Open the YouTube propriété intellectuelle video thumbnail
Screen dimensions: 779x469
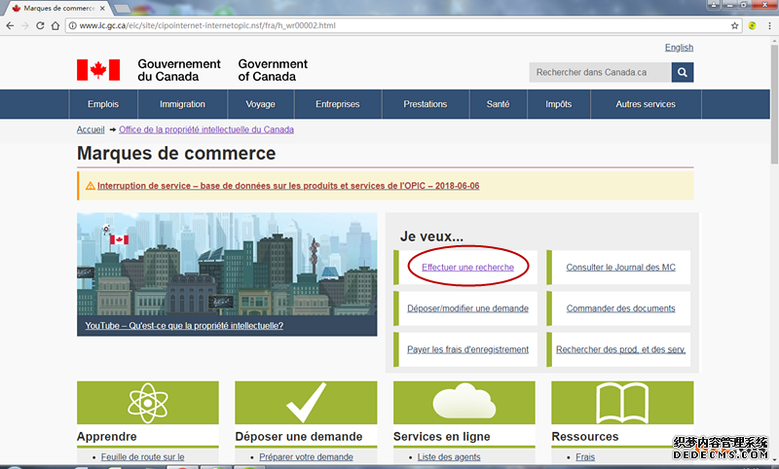click(x=227, y=274)
